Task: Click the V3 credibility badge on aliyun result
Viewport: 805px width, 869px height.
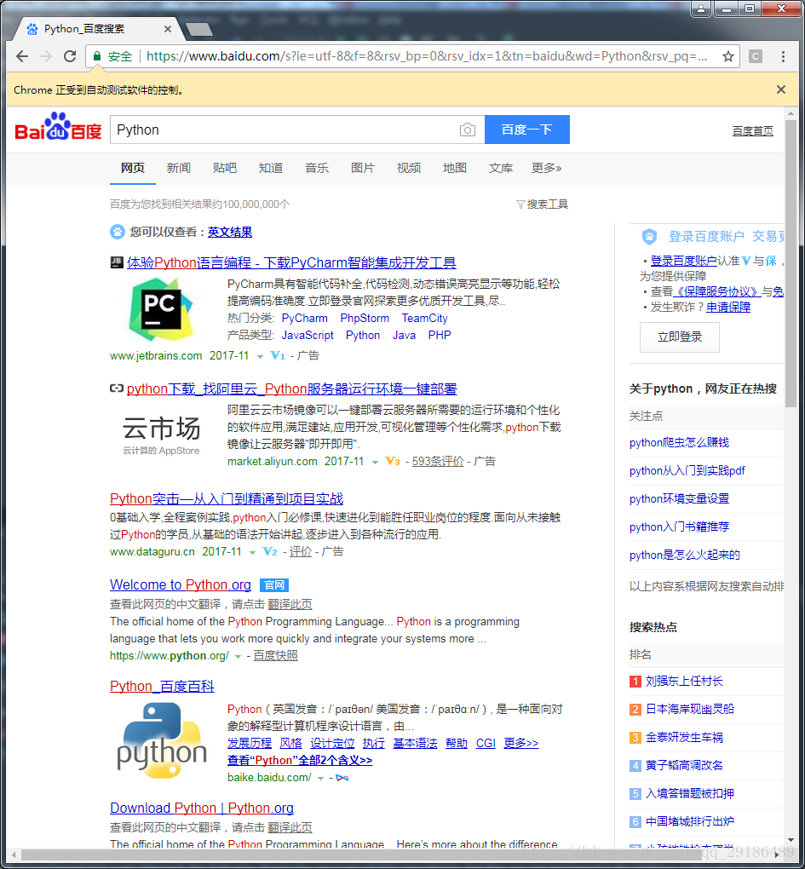Action: (x=392, y=461)
